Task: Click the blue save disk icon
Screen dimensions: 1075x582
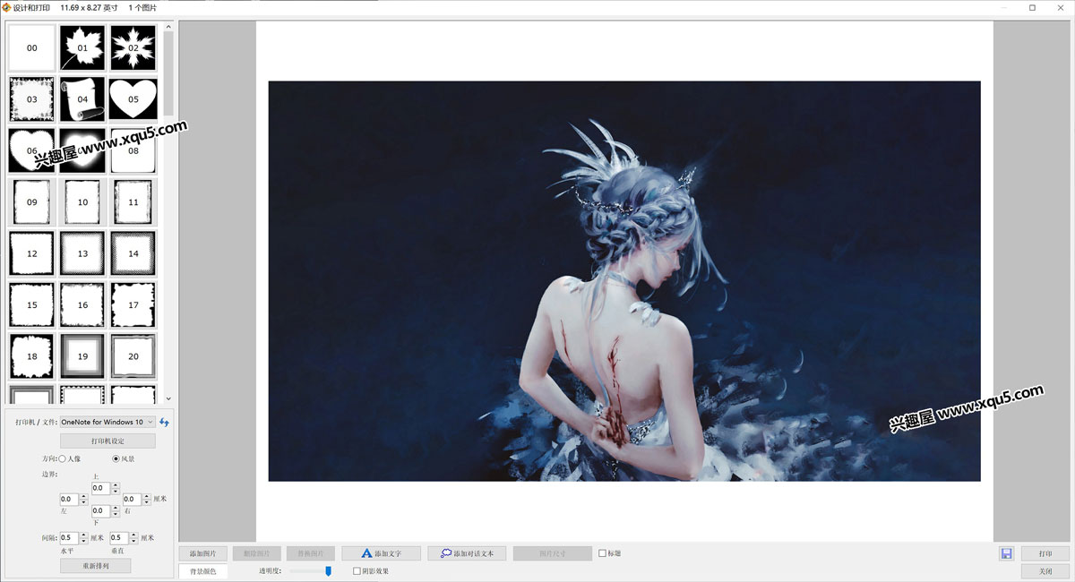Action: [x=1007, y=553]
